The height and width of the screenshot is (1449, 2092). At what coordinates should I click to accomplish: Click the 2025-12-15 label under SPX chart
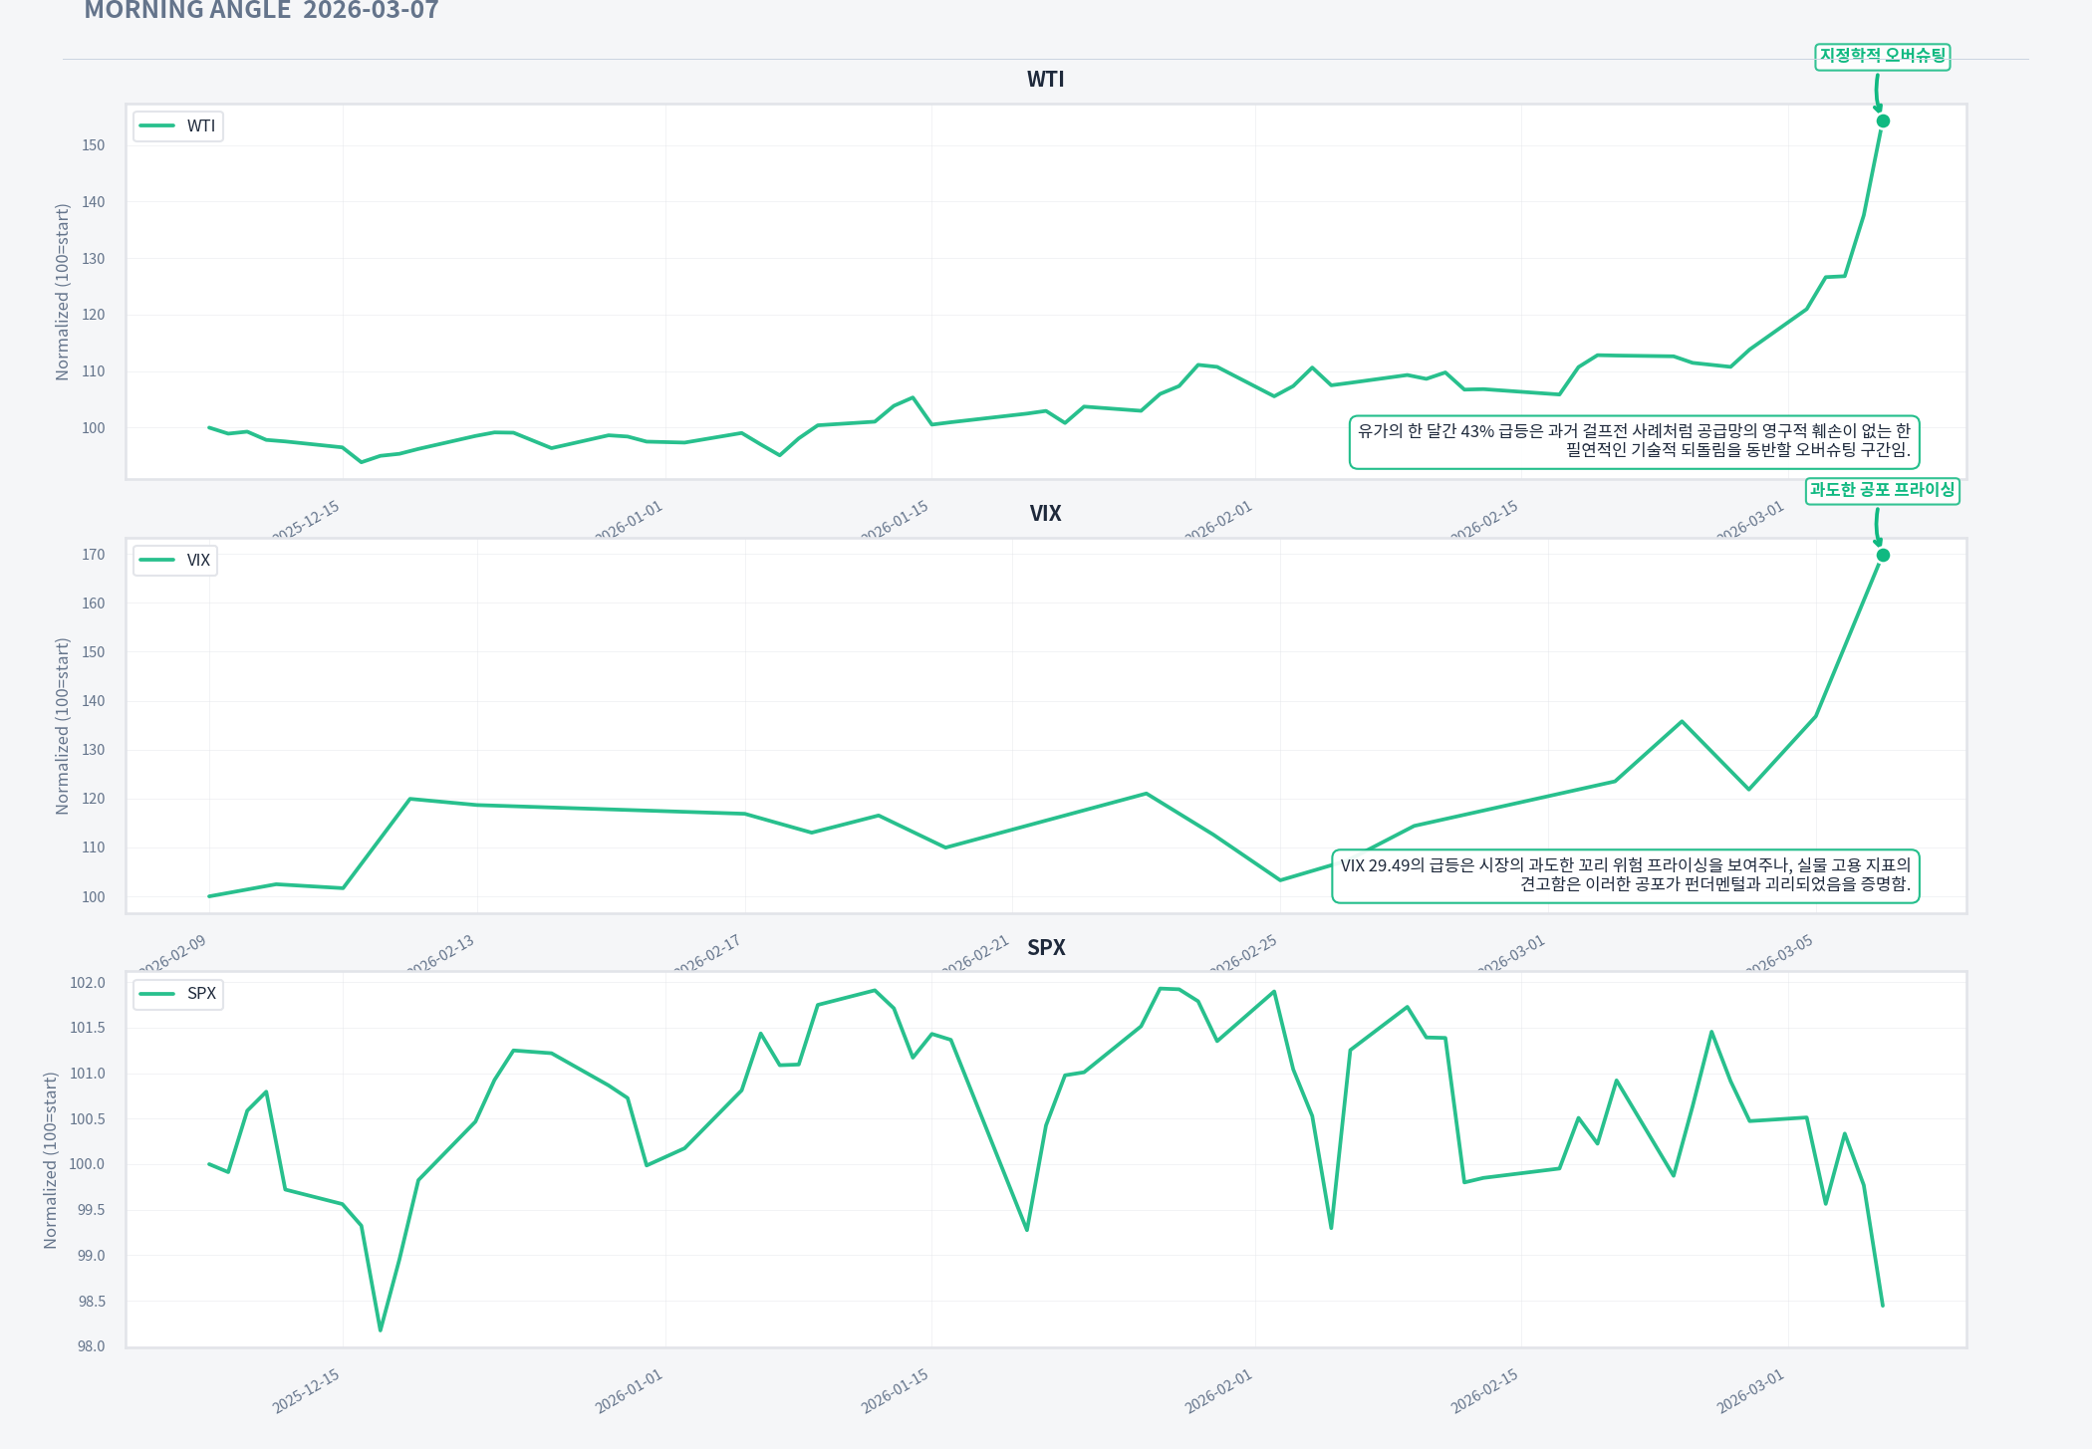click(x=306, y=1391)
